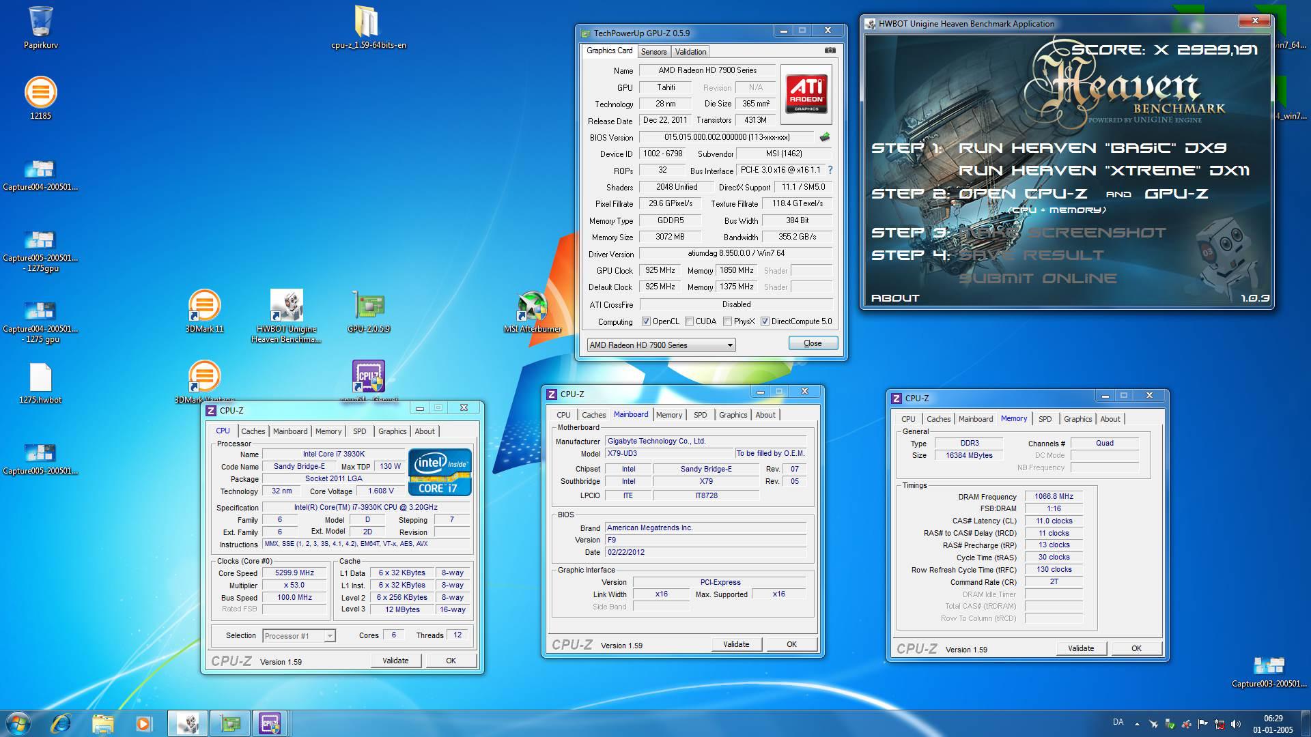The height and width of the screenshot is (737, 1311).
Task: Open the Papirkurv recycle bin icon
Action: point(41,27)
